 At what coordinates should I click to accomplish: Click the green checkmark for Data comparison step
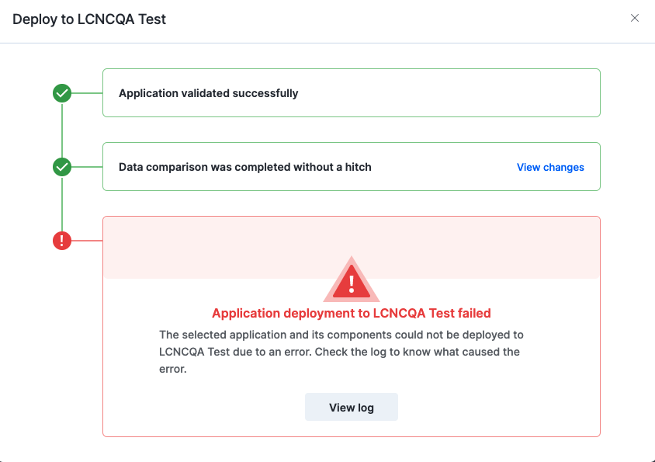tap(62, 167)
